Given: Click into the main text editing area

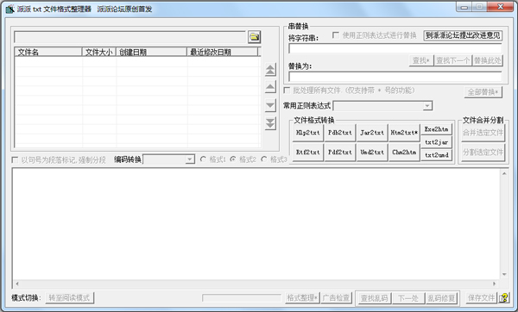Looking at the screenshot, I should pos(256,224).
